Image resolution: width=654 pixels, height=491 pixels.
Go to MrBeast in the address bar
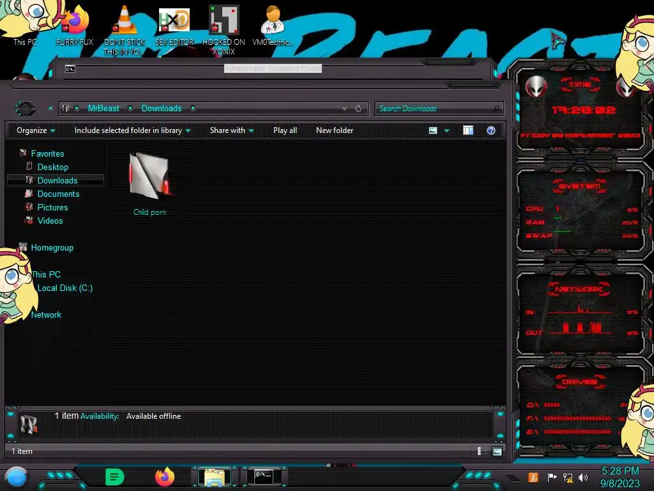[x=103, y=109]
